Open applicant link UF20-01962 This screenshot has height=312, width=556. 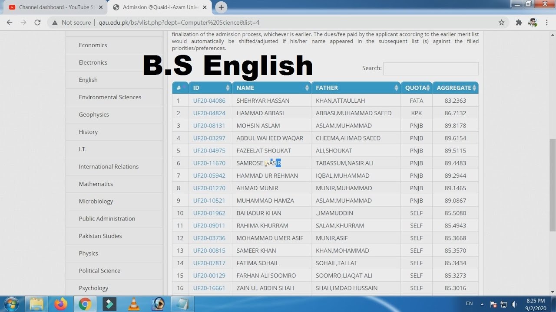(209, 213)
